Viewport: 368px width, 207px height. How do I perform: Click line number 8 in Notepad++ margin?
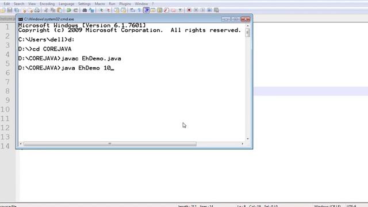(x=7, y=91)
